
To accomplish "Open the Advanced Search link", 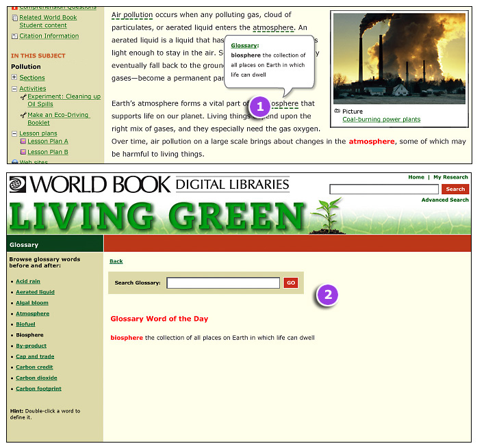I will 445,200.
